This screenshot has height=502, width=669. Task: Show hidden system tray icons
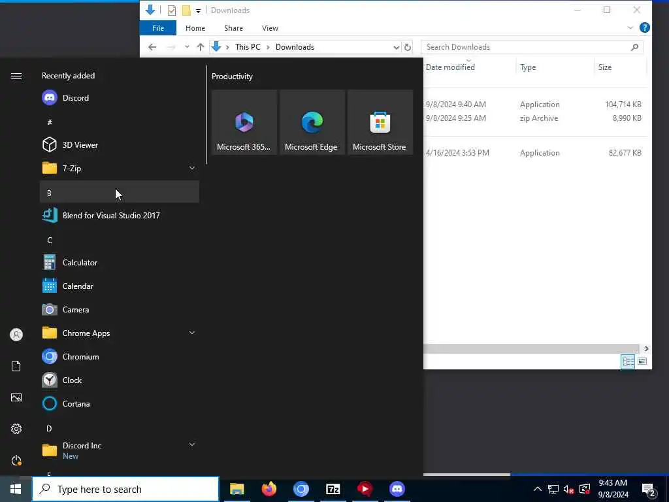538,489
